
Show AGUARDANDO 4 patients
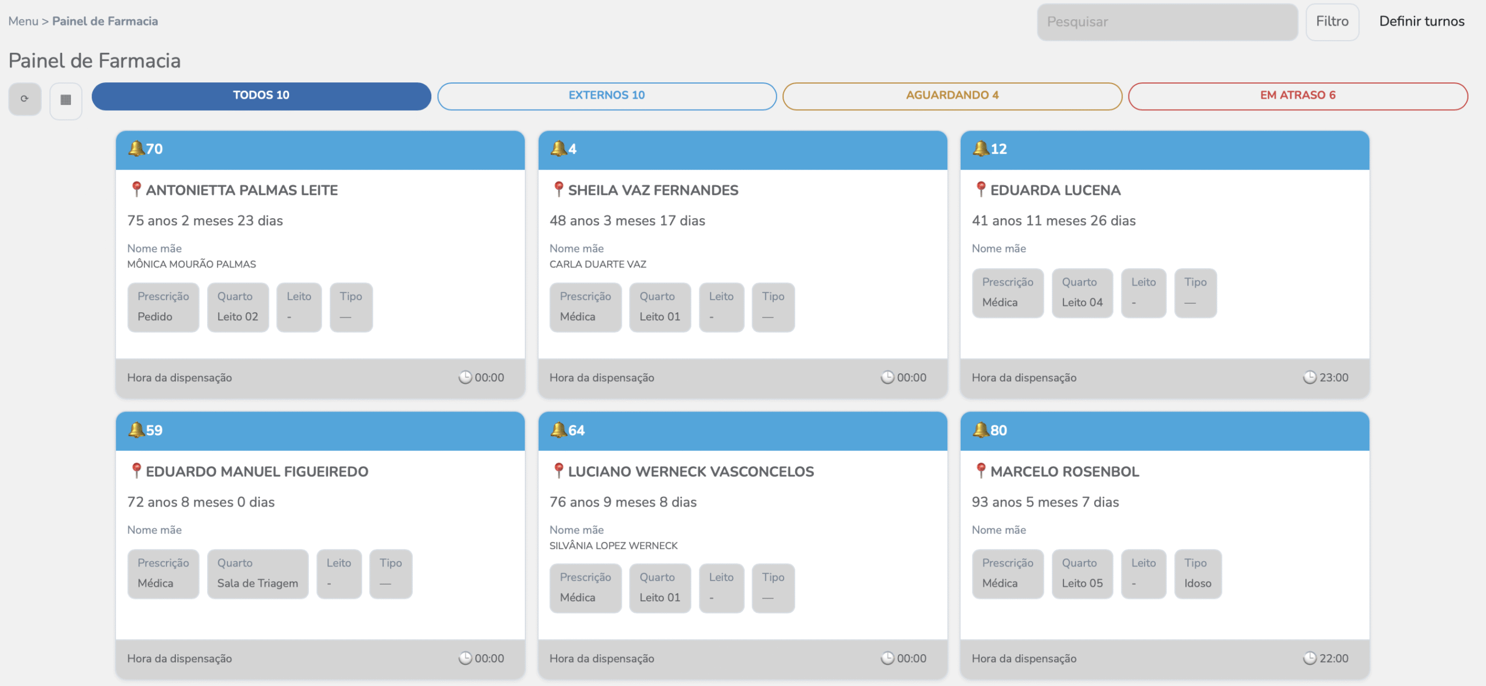(952, 96)
